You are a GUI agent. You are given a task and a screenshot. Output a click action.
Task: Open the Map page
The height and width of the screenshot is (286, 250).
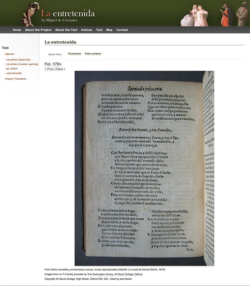(109, 30)
